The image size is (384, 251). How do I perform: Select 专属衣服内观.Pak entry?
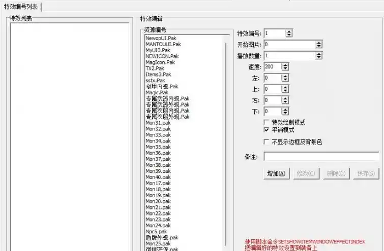click(167, 111)
